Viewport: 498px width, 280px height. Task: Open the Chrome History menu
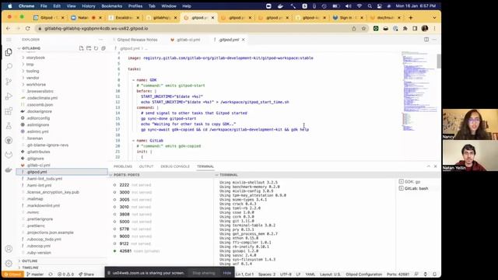click(x=88, y=6)
